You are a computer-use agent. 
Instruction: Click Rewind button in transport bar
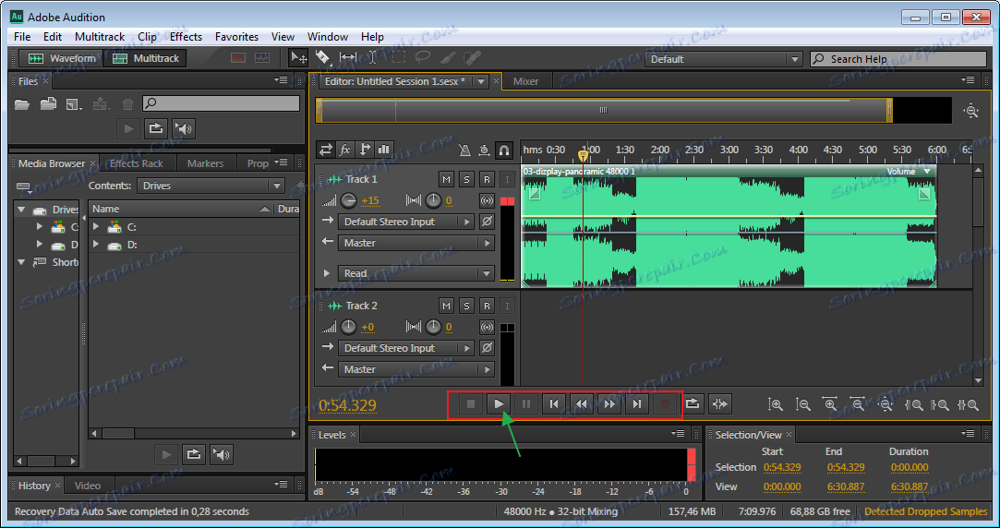pyautogui.click(x=581, y=403)
